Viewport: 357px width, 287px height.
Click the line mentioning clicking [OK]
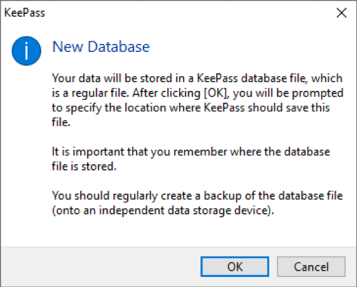tap(198, 93)
